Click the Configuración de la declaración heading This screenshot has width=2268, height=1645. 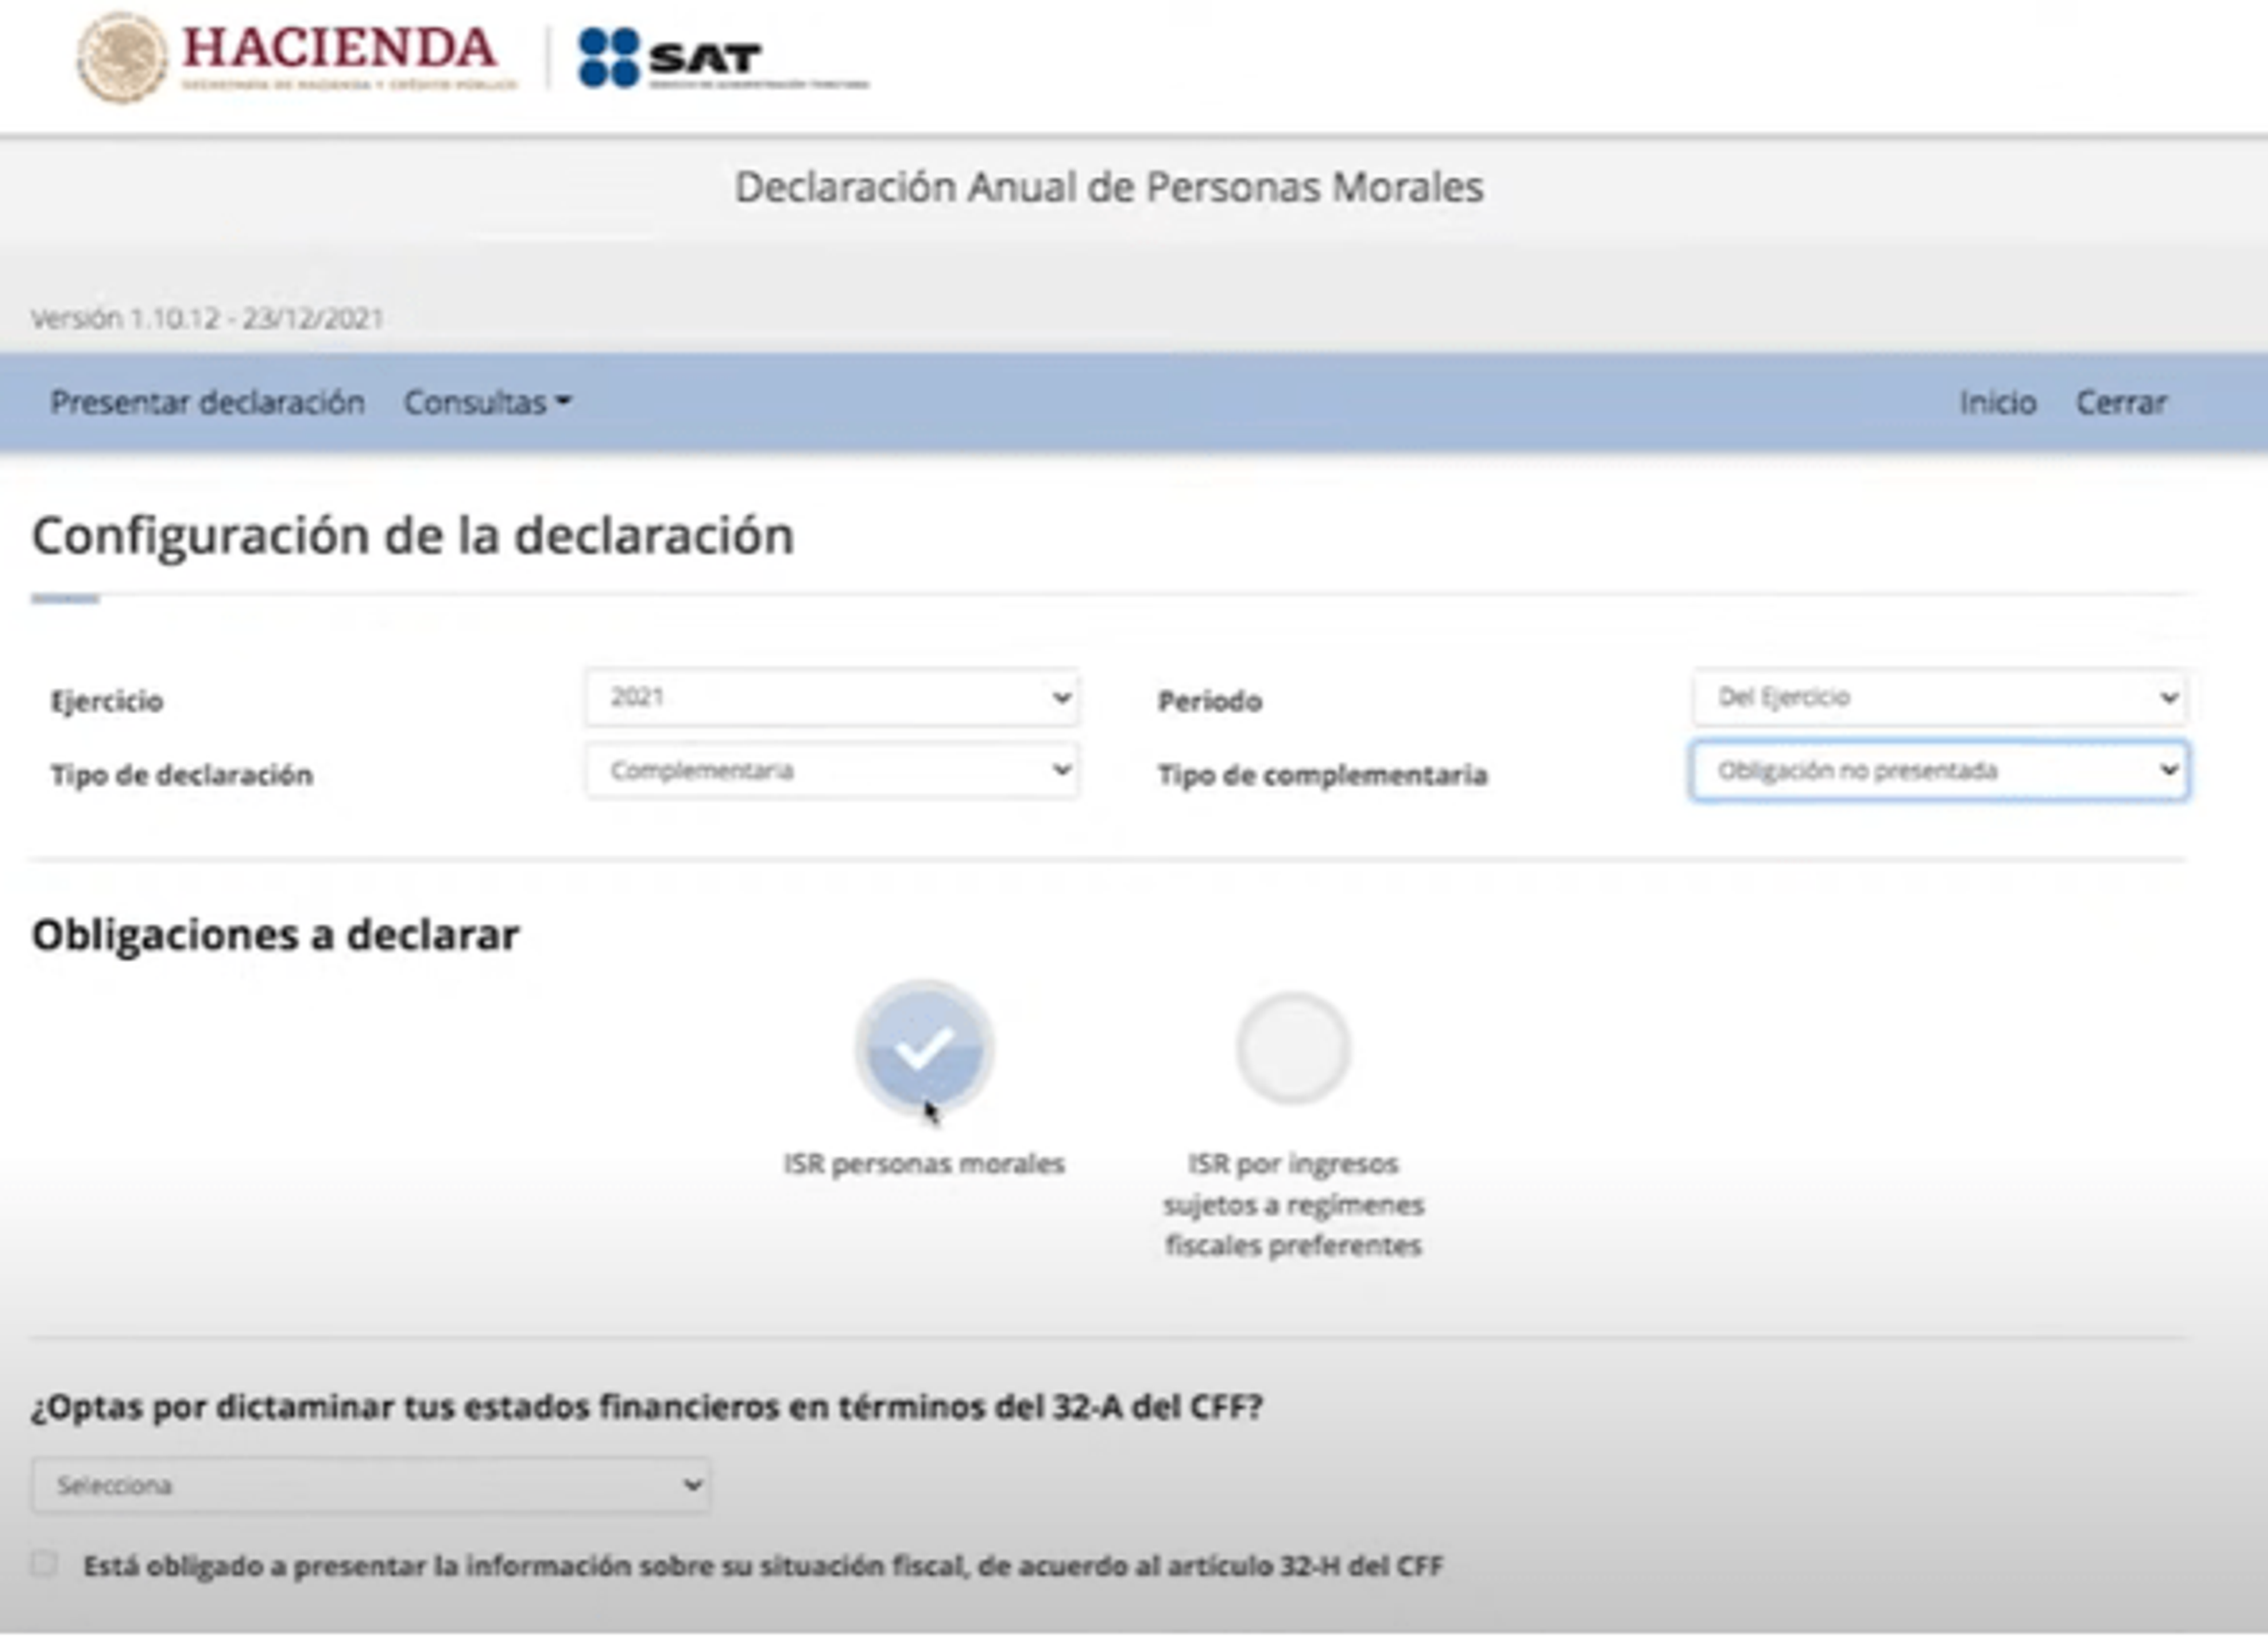413,537
